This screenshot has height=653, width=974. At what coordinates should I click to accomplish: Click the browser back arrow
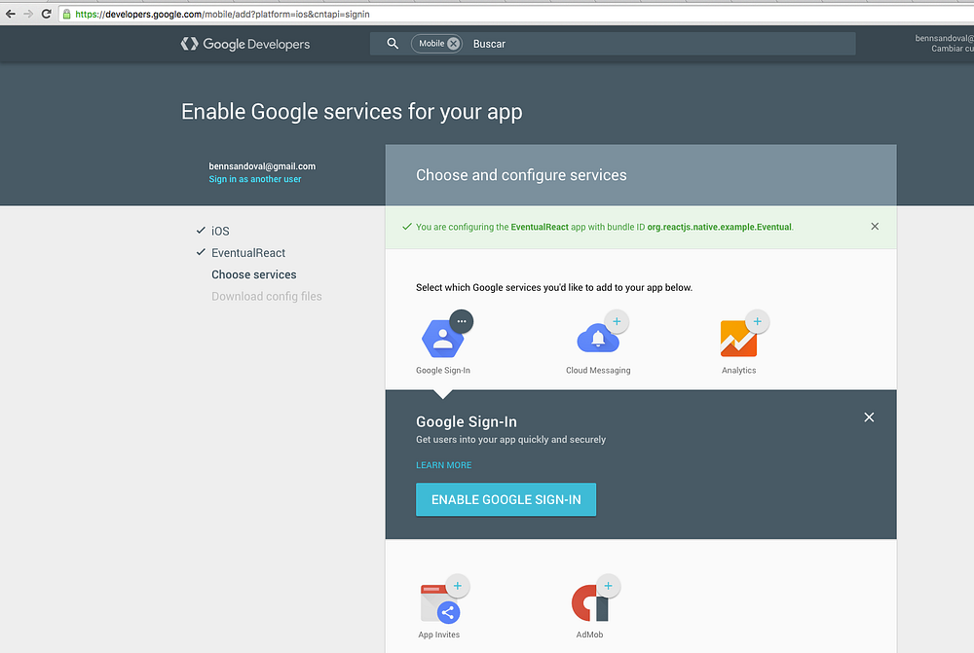point(11,14)
